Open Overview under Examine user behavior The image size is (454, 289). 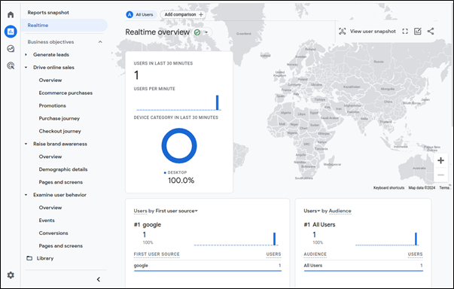[50, 208]
